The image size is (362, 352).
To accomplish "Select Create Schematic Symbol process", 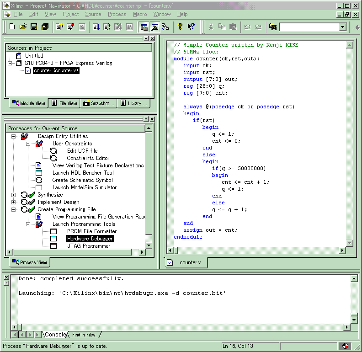I will click(82, 180).
